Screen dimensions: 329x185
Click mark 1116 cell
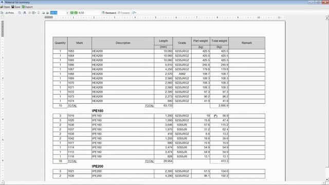pyautogui.click(x=80, y=156)
